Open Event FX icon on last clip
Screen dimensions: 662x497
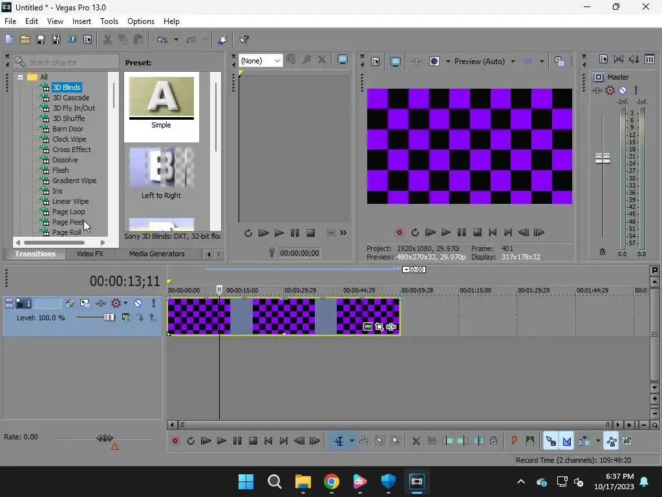coord(391,327)
